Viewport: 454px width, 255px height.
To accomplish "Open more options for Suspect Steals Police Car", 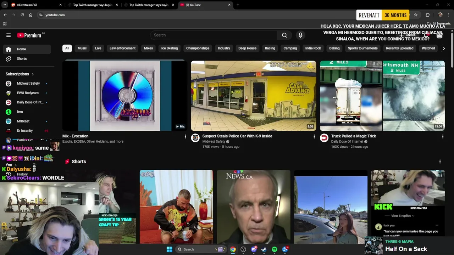I will click(x=314, y=136).
